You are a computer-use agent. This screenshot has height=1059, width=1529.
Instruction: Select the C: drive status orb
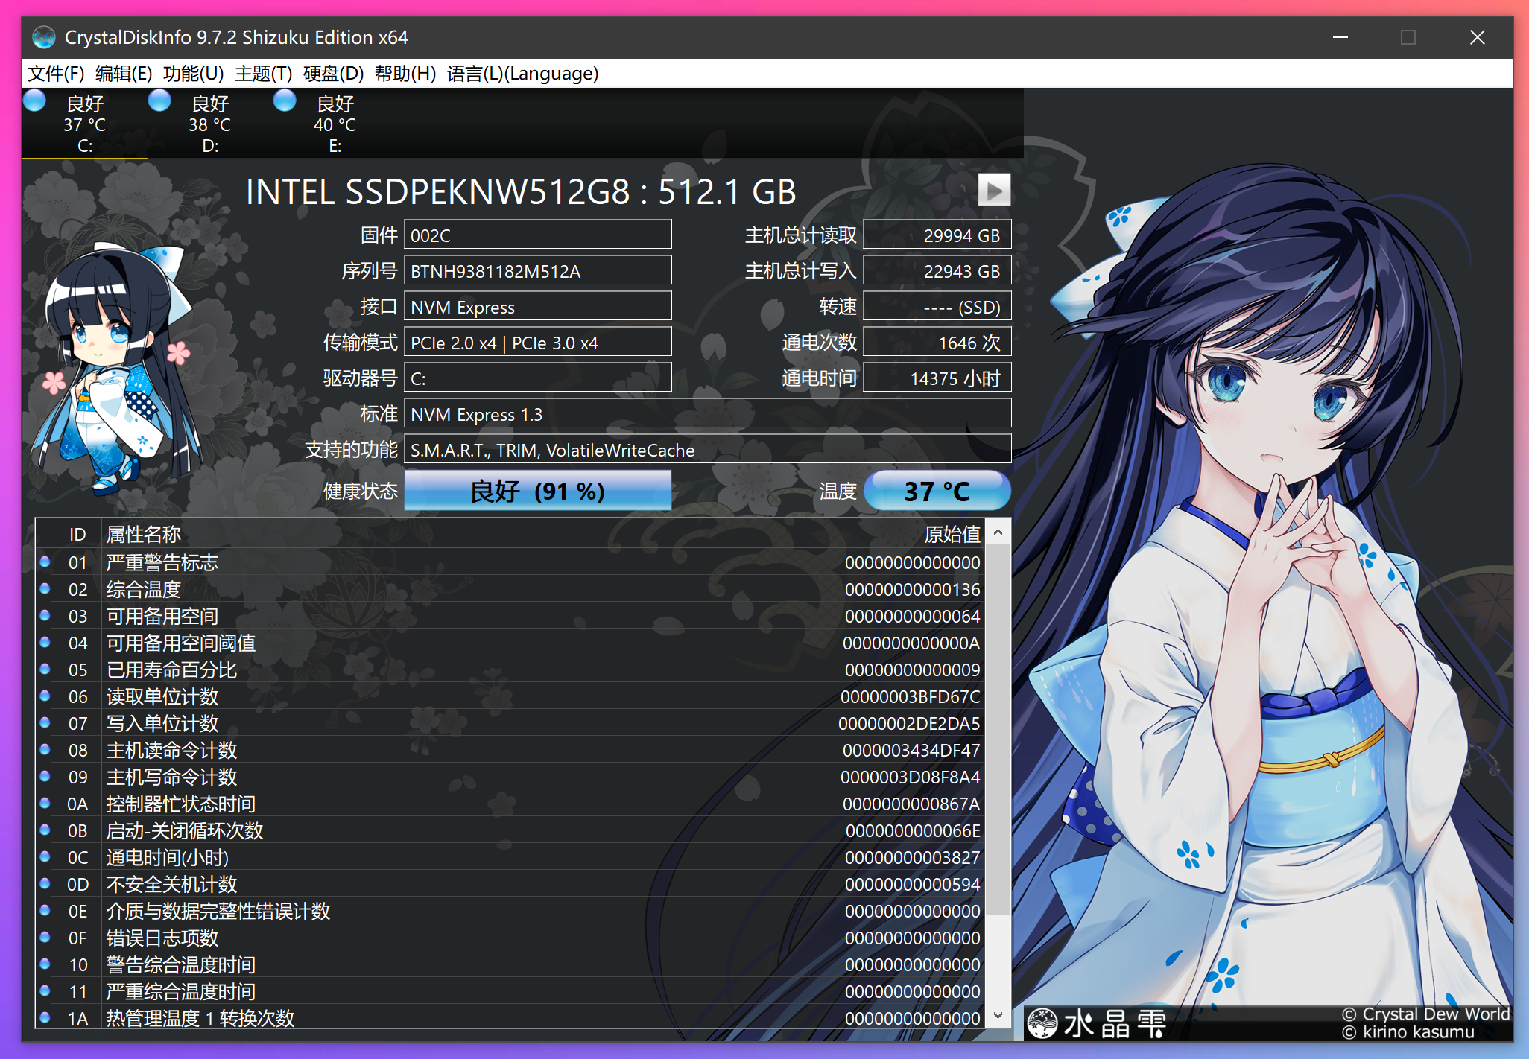tap(35, 101)
